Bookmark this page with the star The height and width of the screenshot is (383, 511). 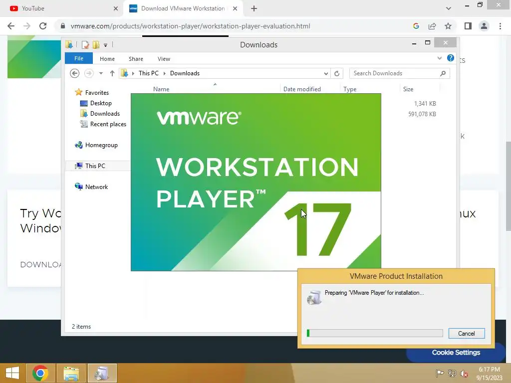448,26
